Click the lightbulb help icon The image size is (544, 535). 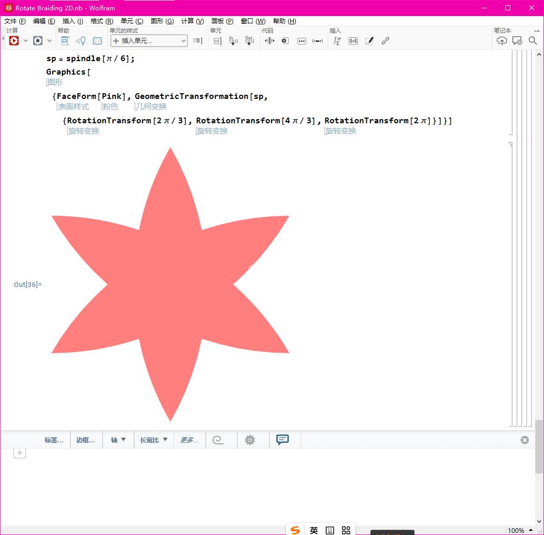[81, 40]
